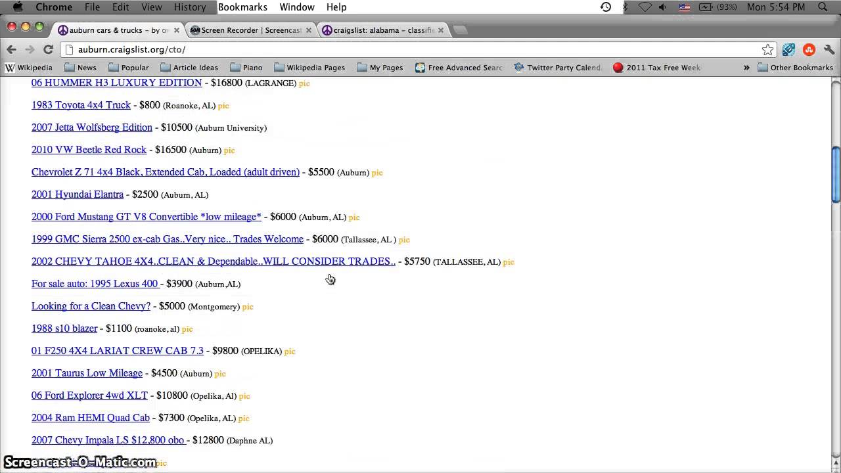Click the browser Forward arrow

pos(30,49)
